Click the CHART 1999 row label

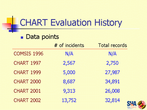[27, 72]
